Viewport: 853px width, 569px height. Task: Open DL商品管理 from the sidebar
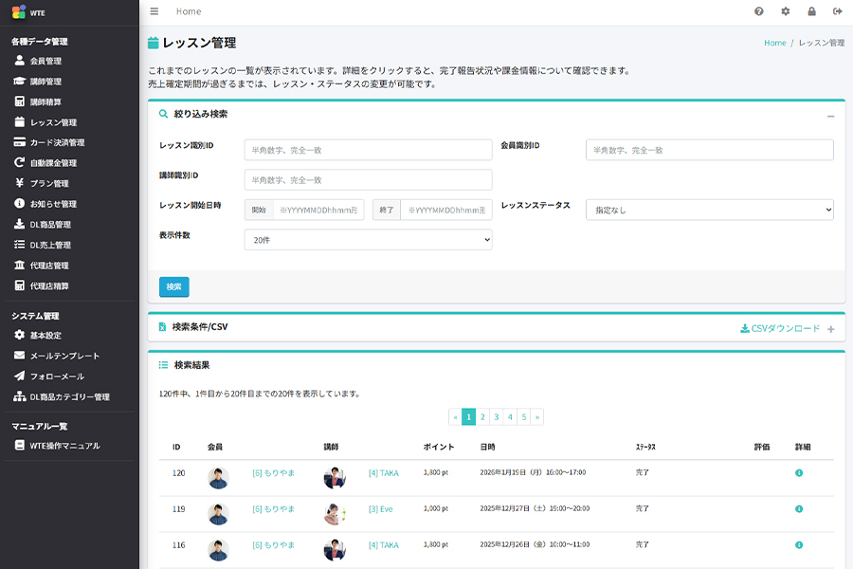[x=50, y=225]
